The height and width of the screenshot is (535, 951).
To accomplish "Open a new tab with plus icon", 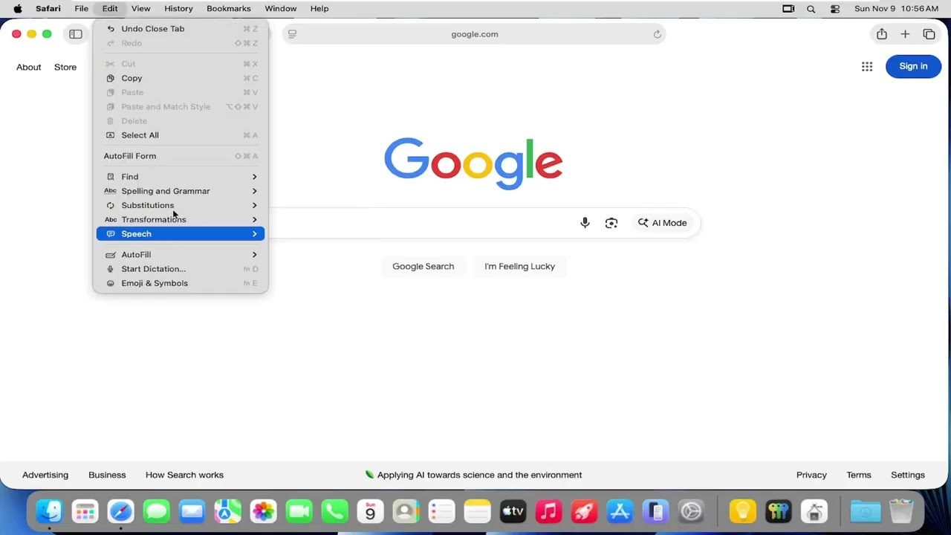I will [x=905, y=34].
